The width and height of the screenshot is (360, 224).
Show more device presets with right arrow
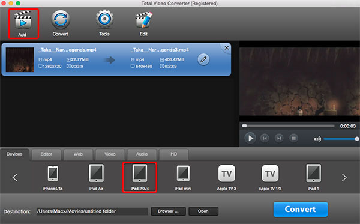click(x=344, y=177)
